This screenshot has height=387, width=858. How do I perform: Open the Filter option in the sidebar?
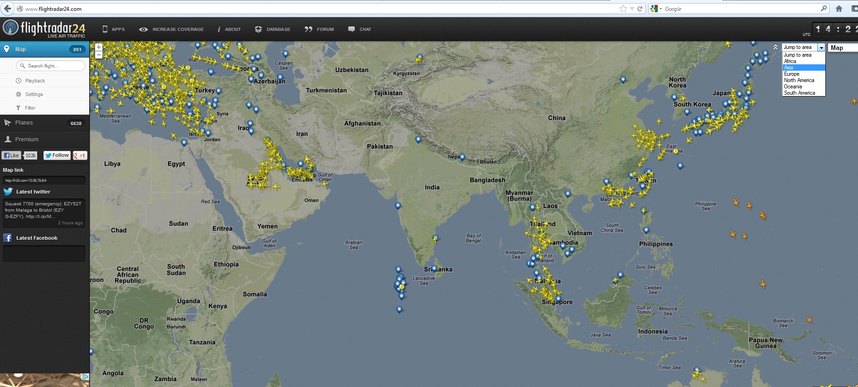(30, 108)
